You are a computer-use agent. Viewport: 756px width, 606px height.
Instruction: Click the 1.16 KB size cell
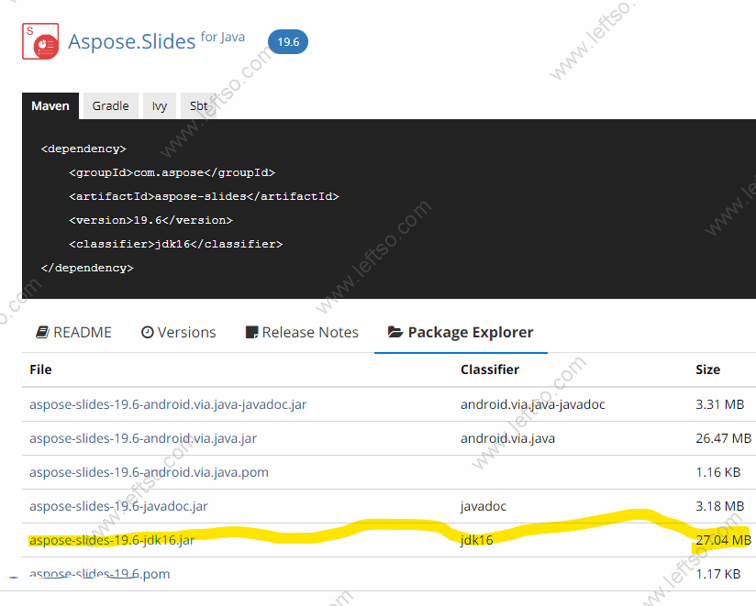tap(717, 472)
